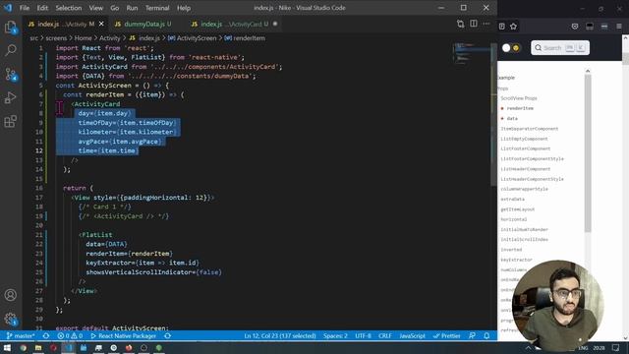Open Source Control view in activity bar
The height and width of the screenshot is (354, 629).
[x=11, y=75]
